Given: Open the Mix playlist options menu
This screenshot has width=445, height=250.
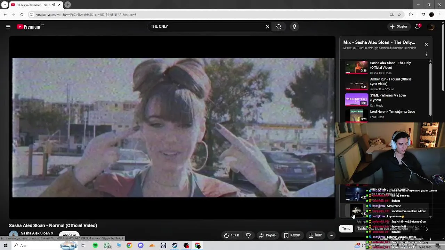Looking at the screenshot, I should click(x=426, y=55).
